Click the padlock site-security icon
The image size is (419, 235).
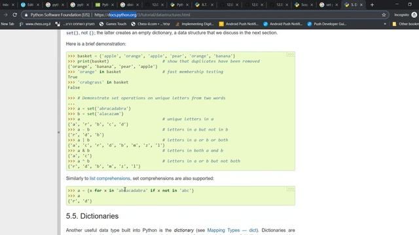[x=26, y=15]
